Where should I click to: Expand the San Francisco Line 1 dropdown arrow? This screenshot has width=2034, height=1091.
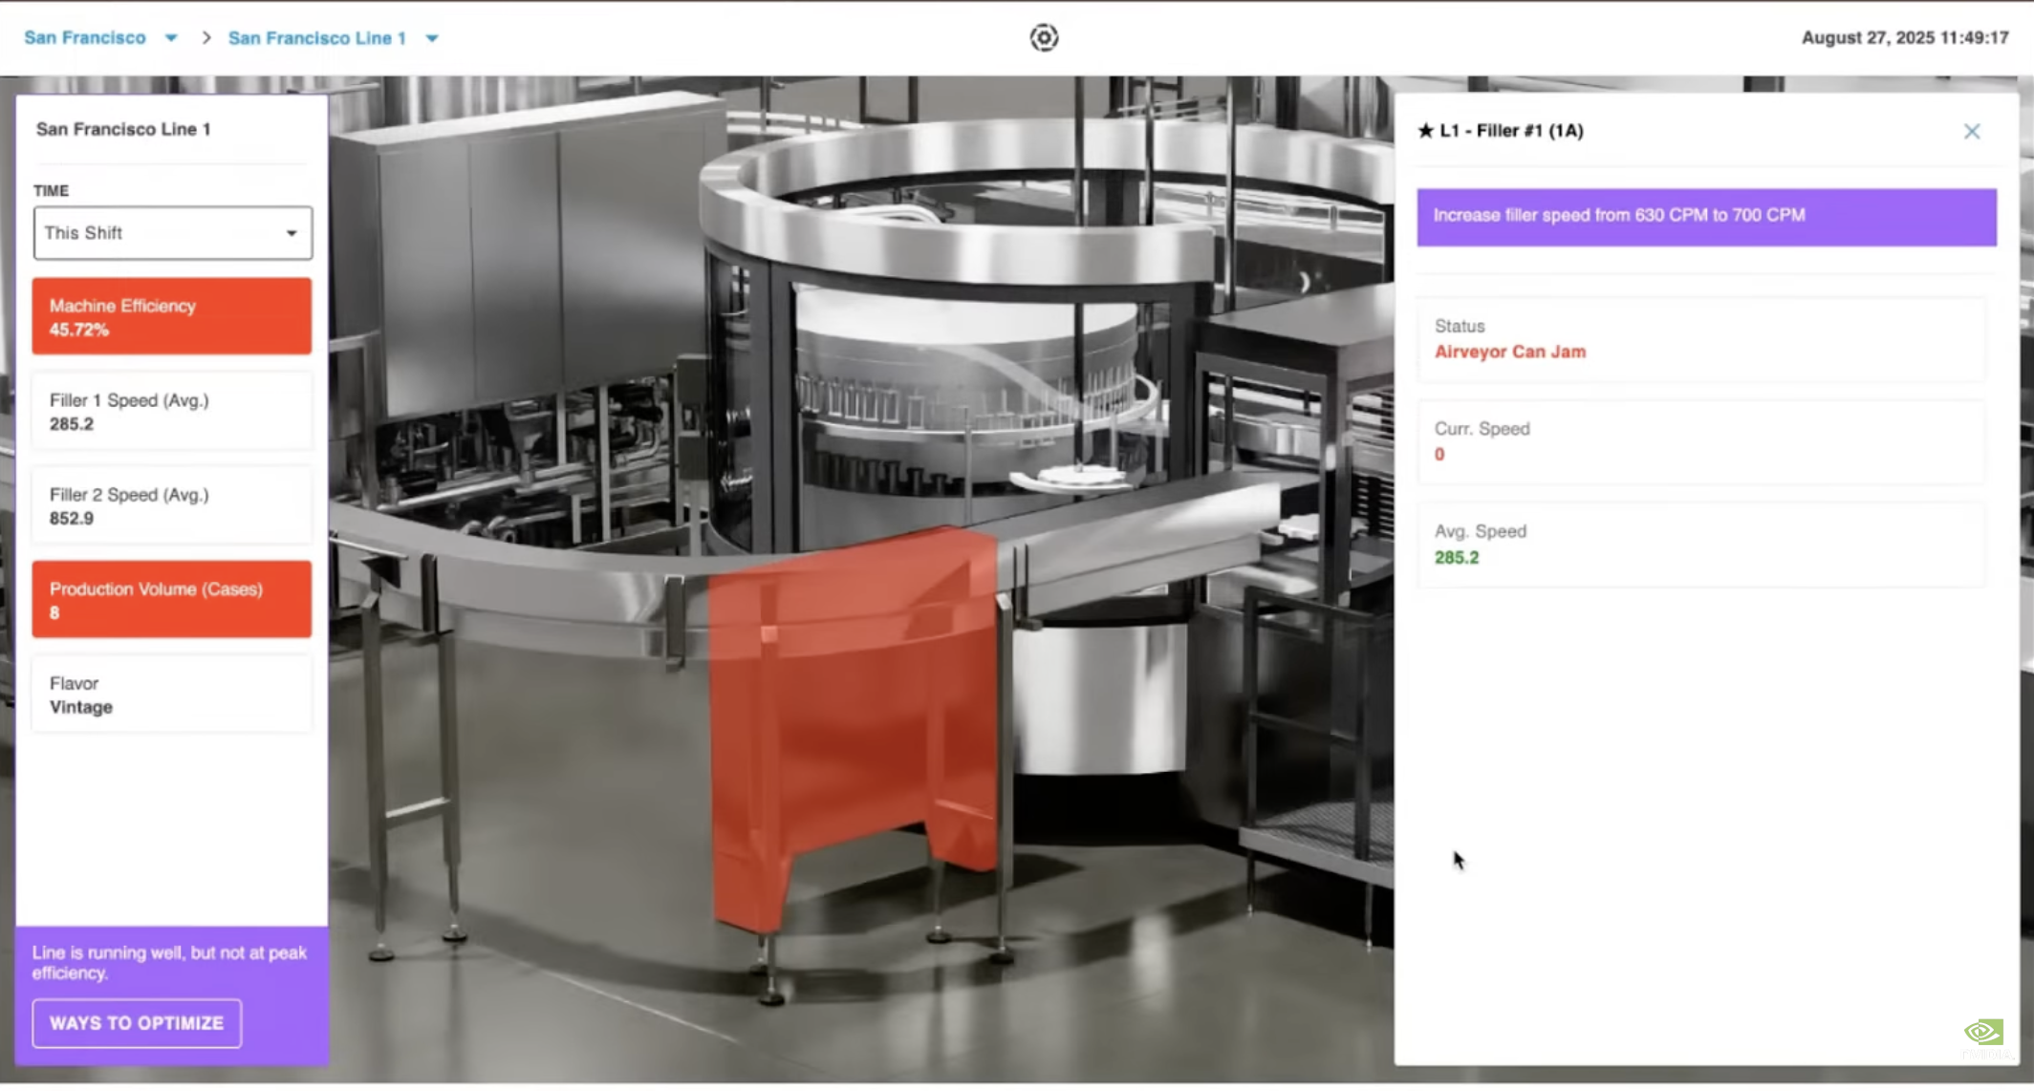[x=432, y=38]
